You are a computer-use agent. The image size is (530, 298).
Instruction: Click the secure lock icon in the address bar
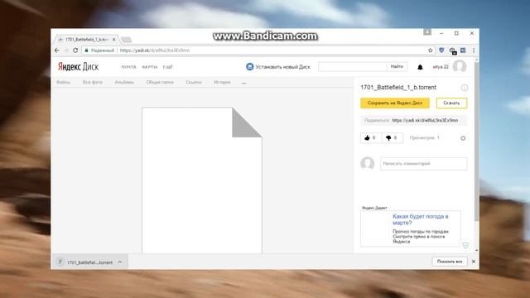tap(86, 50)
